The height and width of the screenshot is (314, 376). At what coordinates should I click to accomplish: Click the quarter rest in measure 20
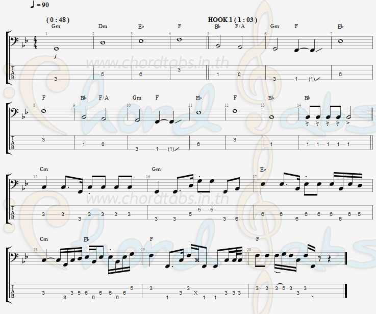coord(330,260)
